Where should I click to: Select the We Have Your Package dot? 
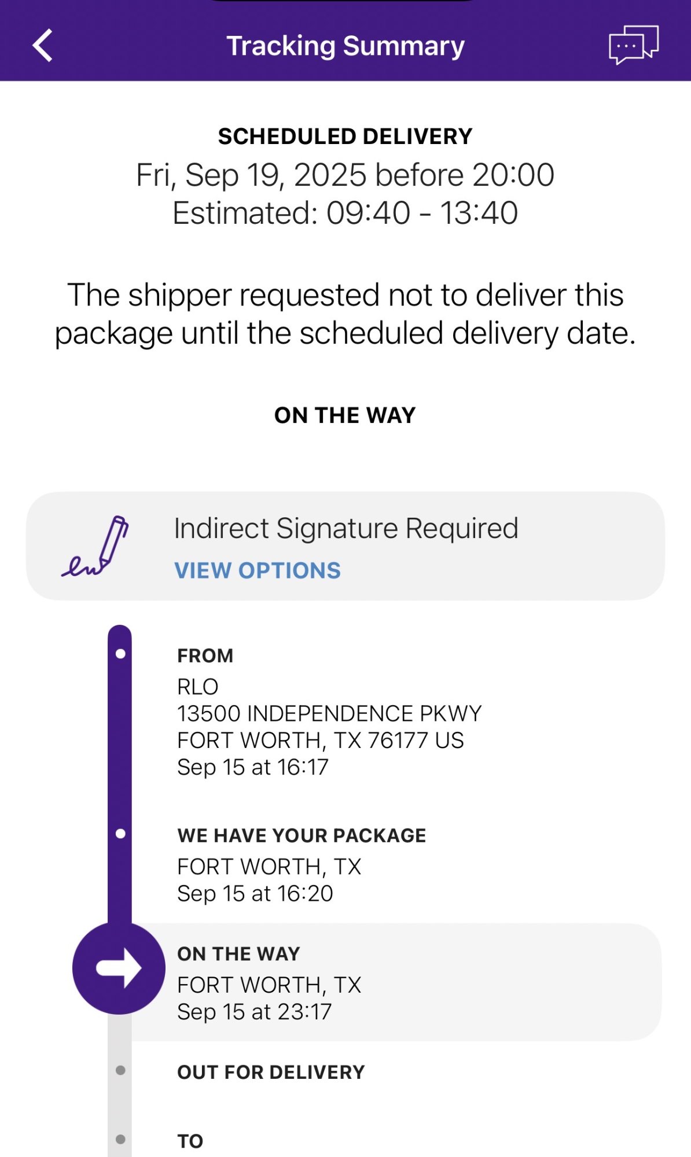point(120,834)
